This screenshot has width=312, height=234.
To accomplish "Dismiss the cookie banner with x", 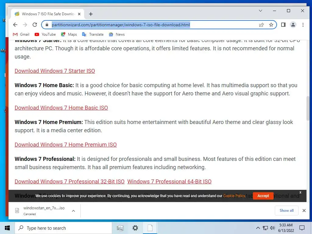I will click(x=300, y=193).
